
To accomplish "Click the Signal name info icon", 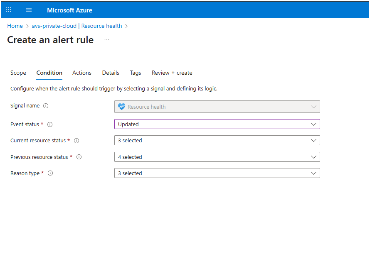I will pyautogui.click(x=46, y=106).
